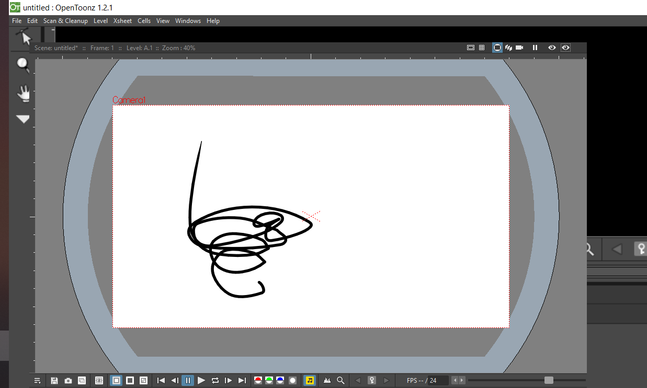Toggle the alpha matte channel button
Image resolution: width=647 pixels, height=388 pixels.
point(293,381)
